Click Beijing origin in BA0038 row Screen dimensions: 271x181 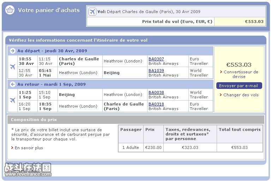[x=67, y=95]
